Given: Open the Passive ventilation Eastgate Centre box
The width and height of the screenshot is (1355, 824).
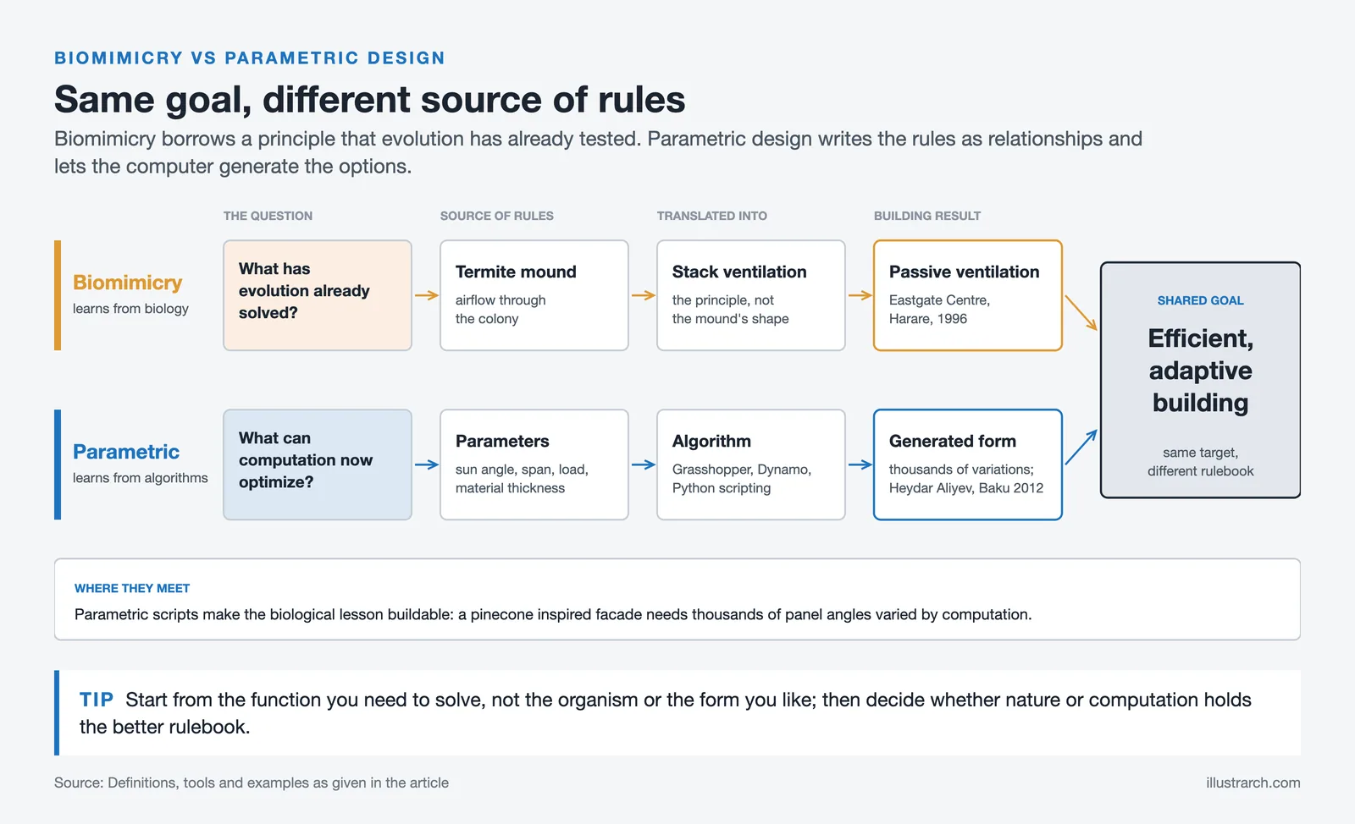Looking at the screenshot, I should pos(968,295).
